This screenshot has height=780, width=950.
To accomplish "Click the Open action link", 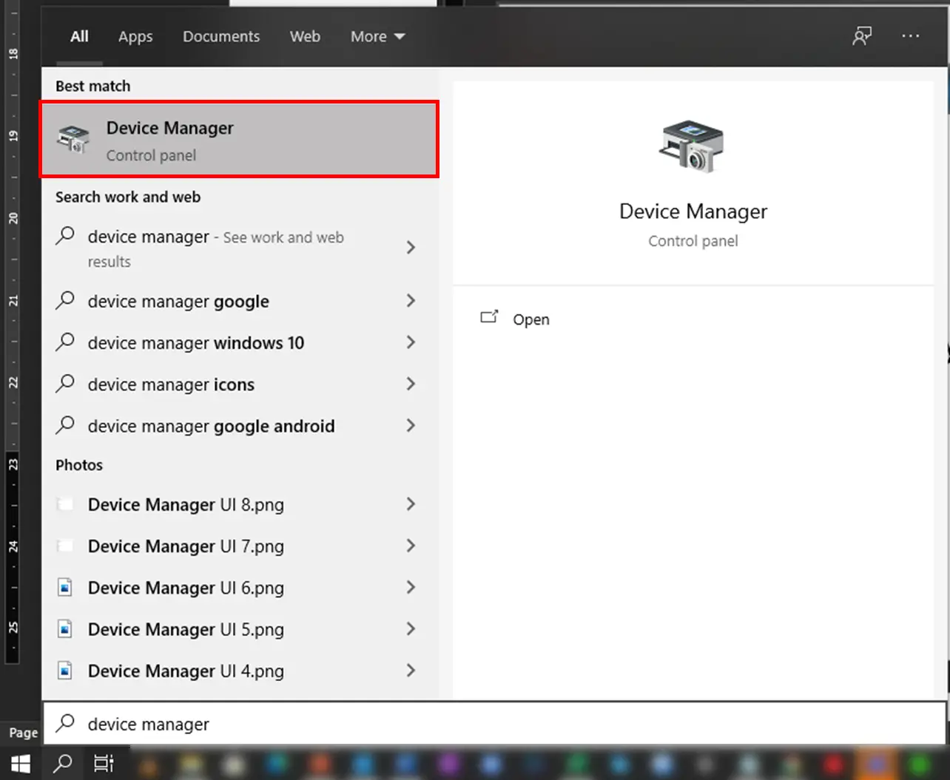I will coord(531,319).
